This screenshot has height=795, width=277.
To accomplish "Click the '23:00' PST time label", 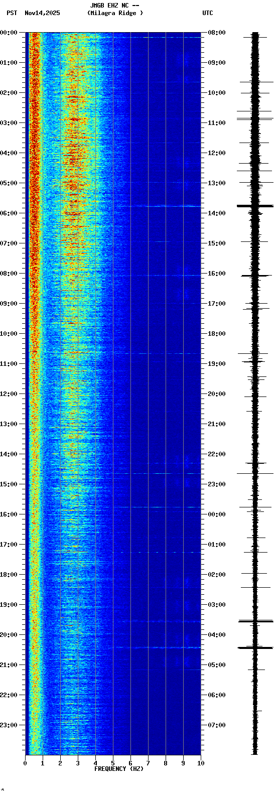I will click(9, 725).
